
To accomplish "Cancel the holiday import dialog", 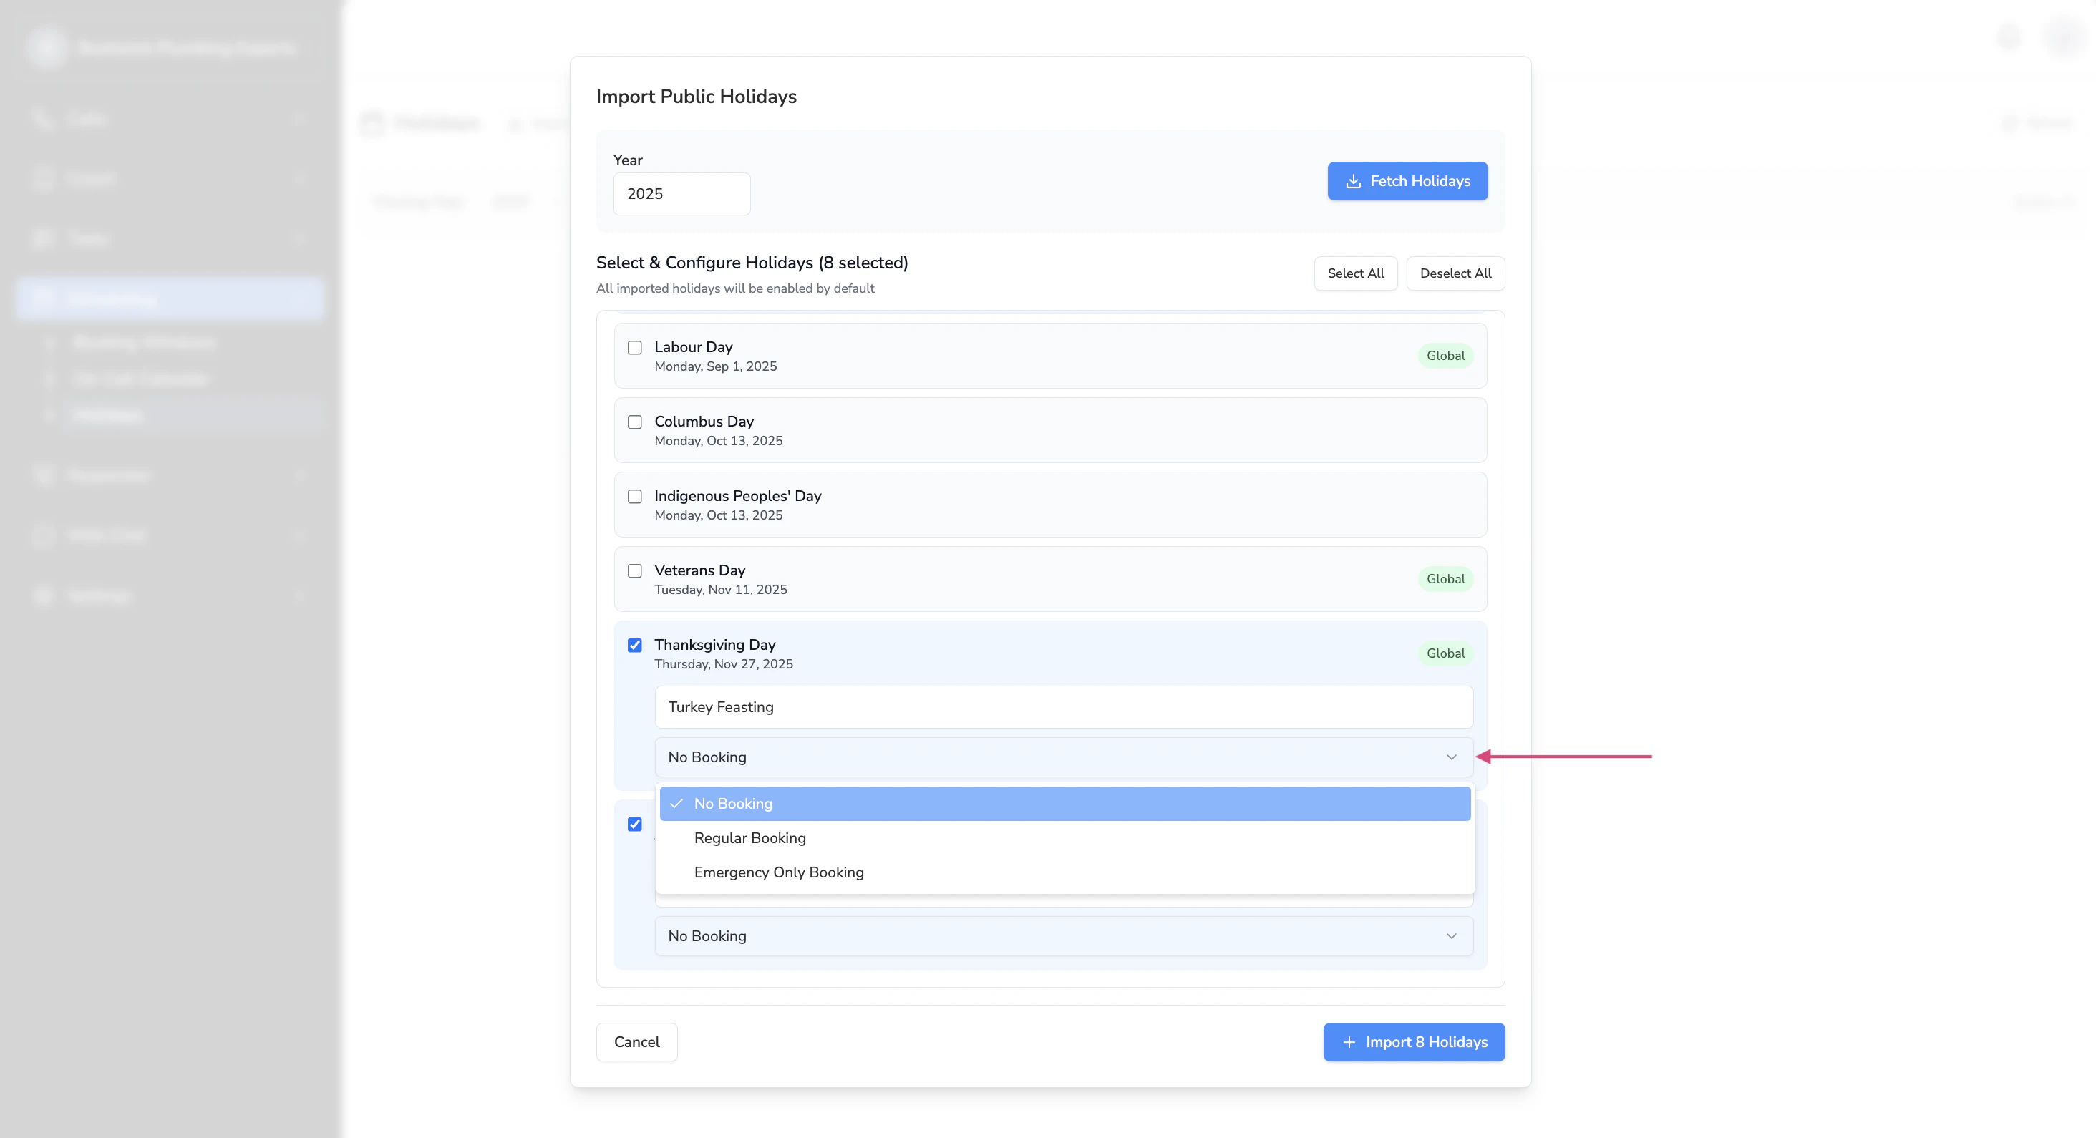I will [636, 1042].
